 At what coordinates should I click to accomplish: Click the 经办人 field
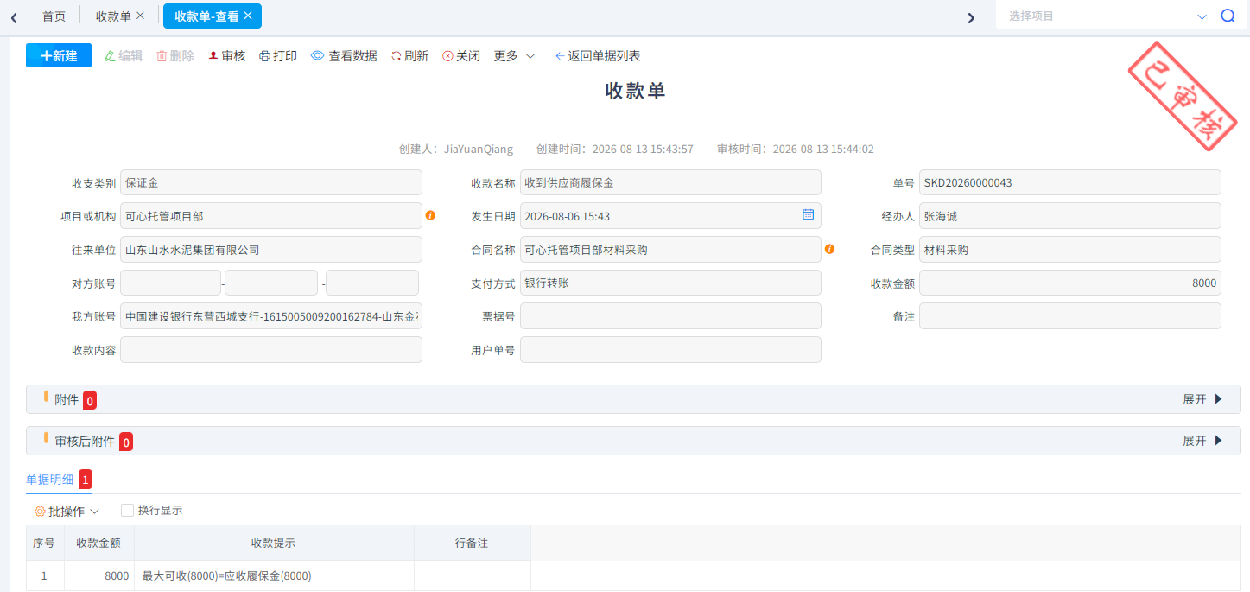(x=1070, y=216)
